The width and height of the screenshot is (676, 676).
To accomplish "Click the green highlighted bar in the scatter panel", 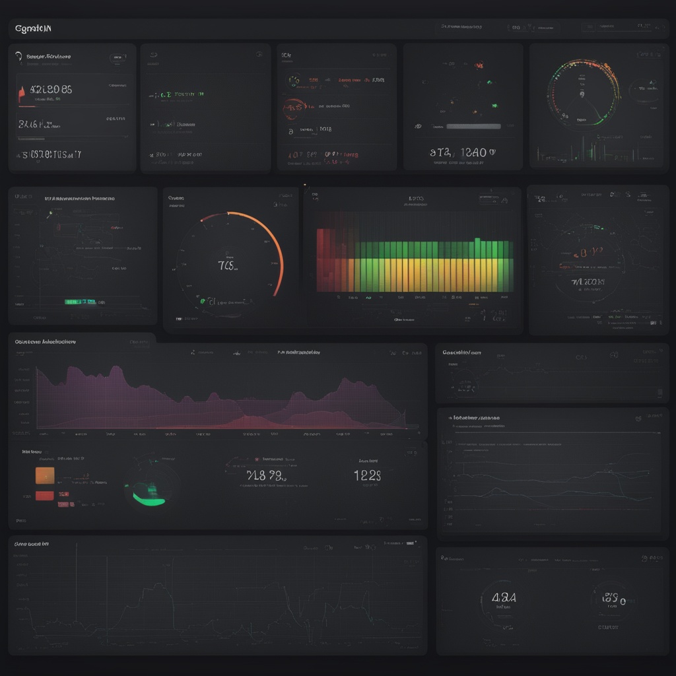I will [x=81, y=302].
